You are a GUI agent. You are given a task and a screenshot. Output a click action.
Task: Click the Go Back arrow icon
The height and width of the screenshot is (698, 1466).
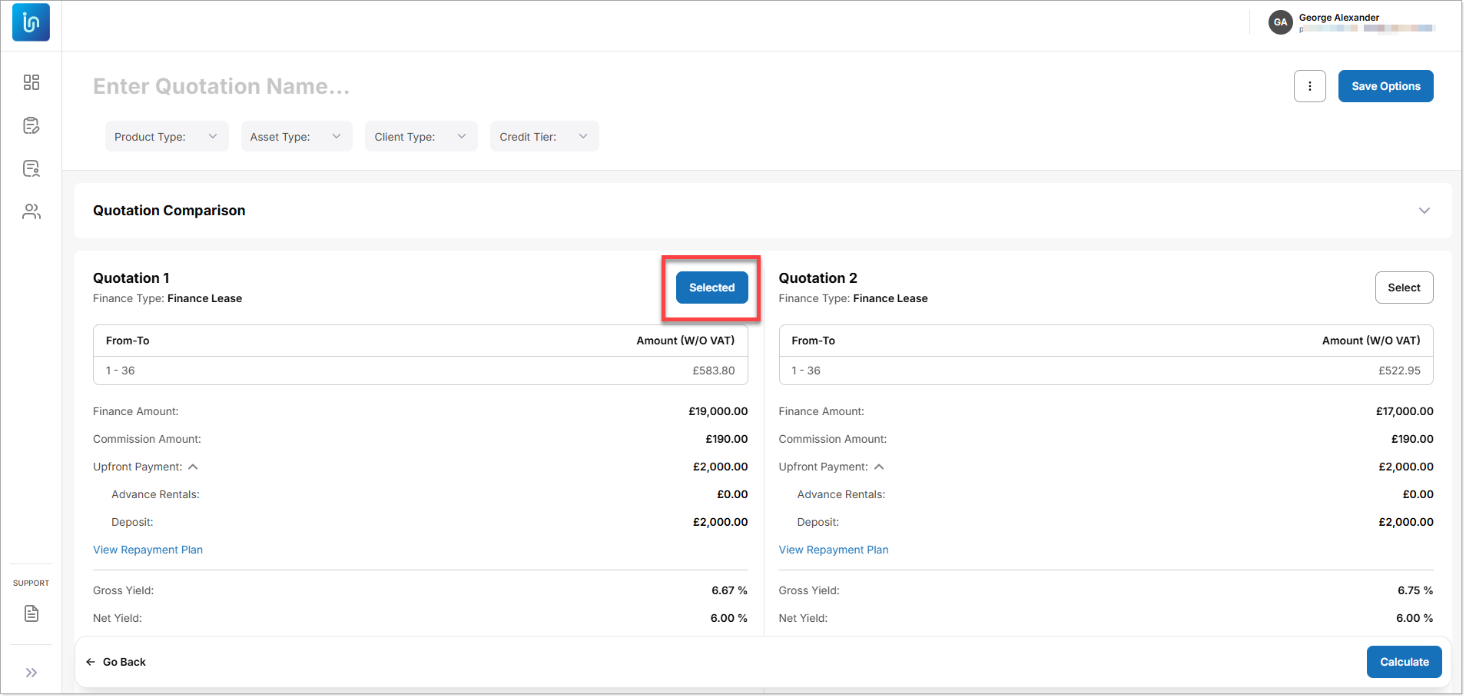(x=91, y=662)
